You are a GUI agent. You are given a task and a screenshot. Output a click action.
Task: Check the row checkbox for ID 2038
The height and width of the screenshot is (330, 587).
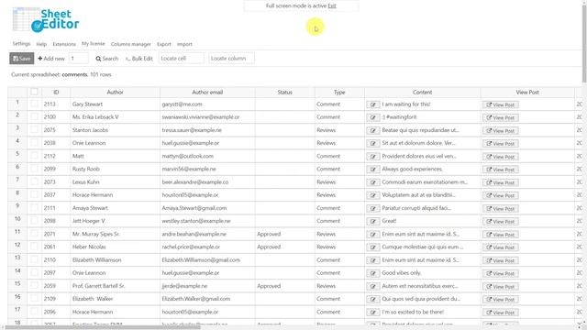click(x=35, y=143)
